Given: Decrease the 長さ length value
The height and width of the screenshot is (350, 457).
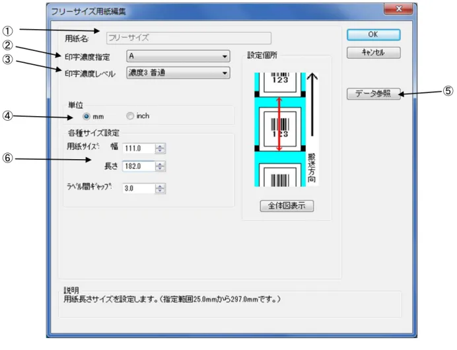Looking at the screenshot, I should [160, 169].
